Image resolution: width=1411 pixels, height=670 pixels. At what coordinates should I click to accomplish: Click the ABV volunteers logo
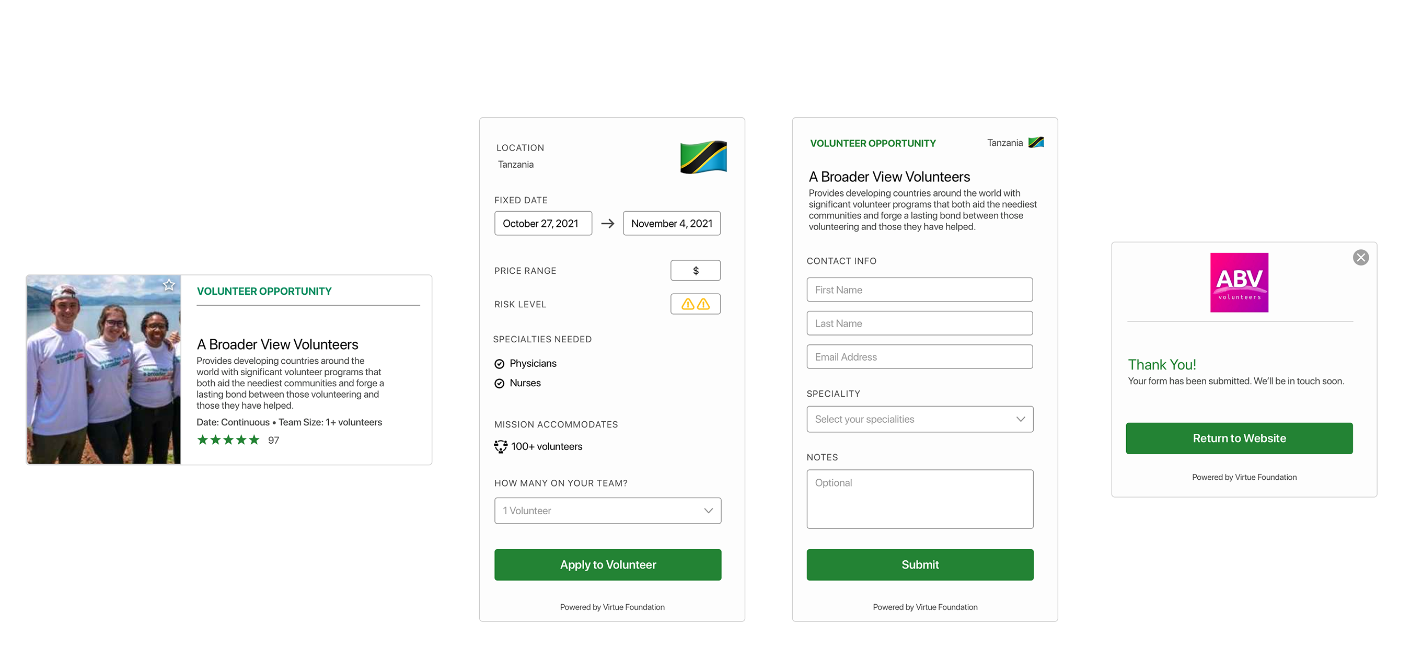(x=1239, y=283)
